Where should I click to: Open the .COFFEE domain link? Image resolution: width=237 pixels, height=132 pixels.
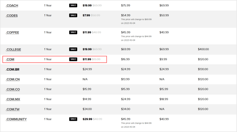13,33
